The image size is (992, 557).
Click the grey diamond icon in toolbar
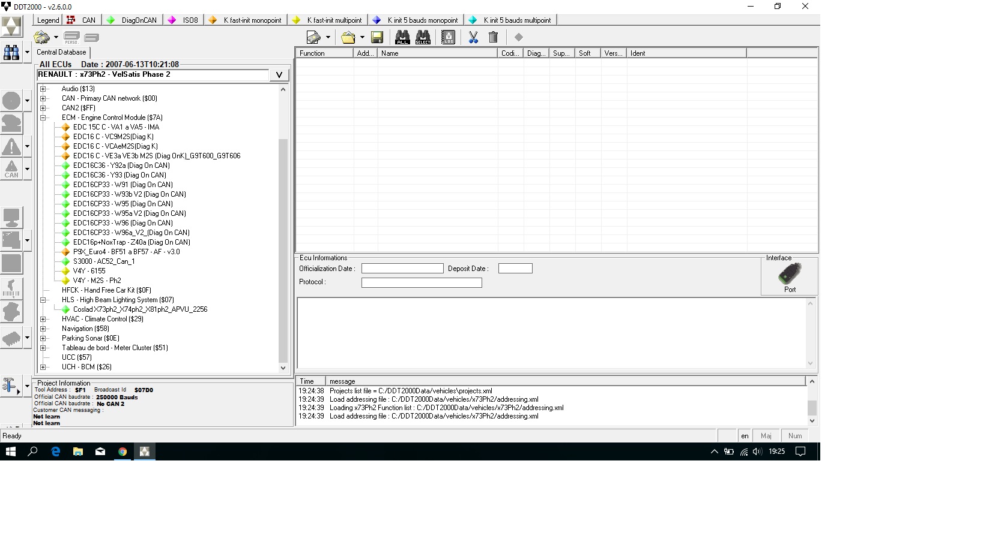519,37
